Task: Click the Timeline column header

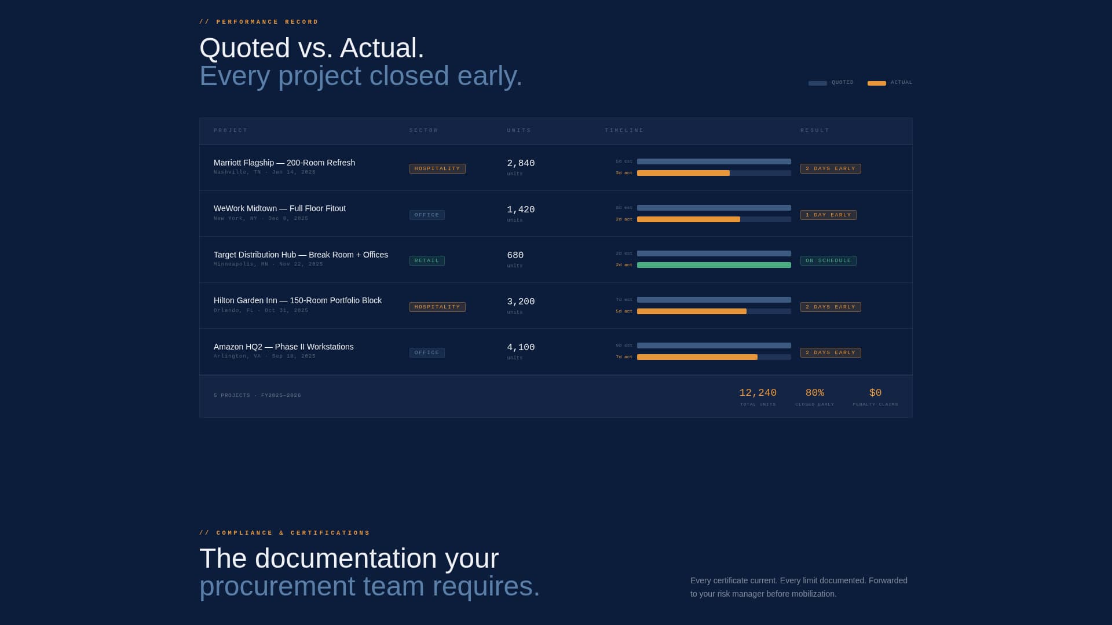Action: (624, 131)
